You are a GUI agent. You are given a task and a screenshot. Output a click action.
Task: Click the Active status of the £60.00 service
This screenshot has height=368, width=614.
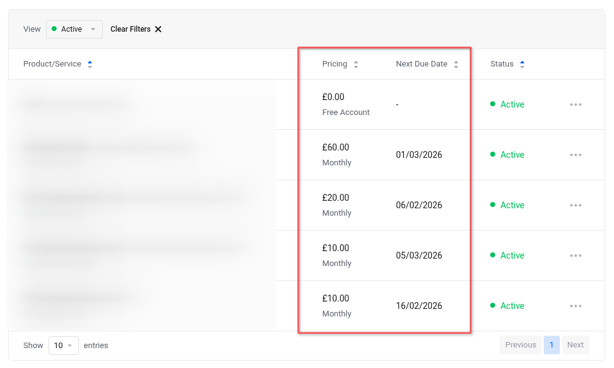[512, 155]
